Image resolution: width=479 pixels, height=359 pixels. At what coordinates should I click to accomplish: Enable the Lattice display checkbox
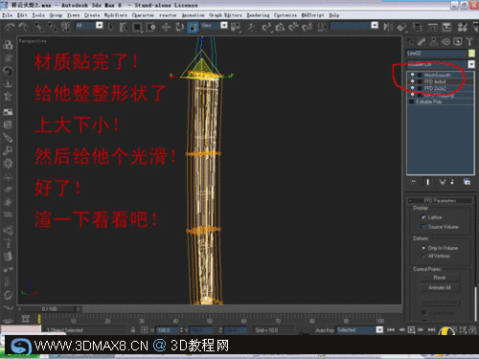click(423, 217)
